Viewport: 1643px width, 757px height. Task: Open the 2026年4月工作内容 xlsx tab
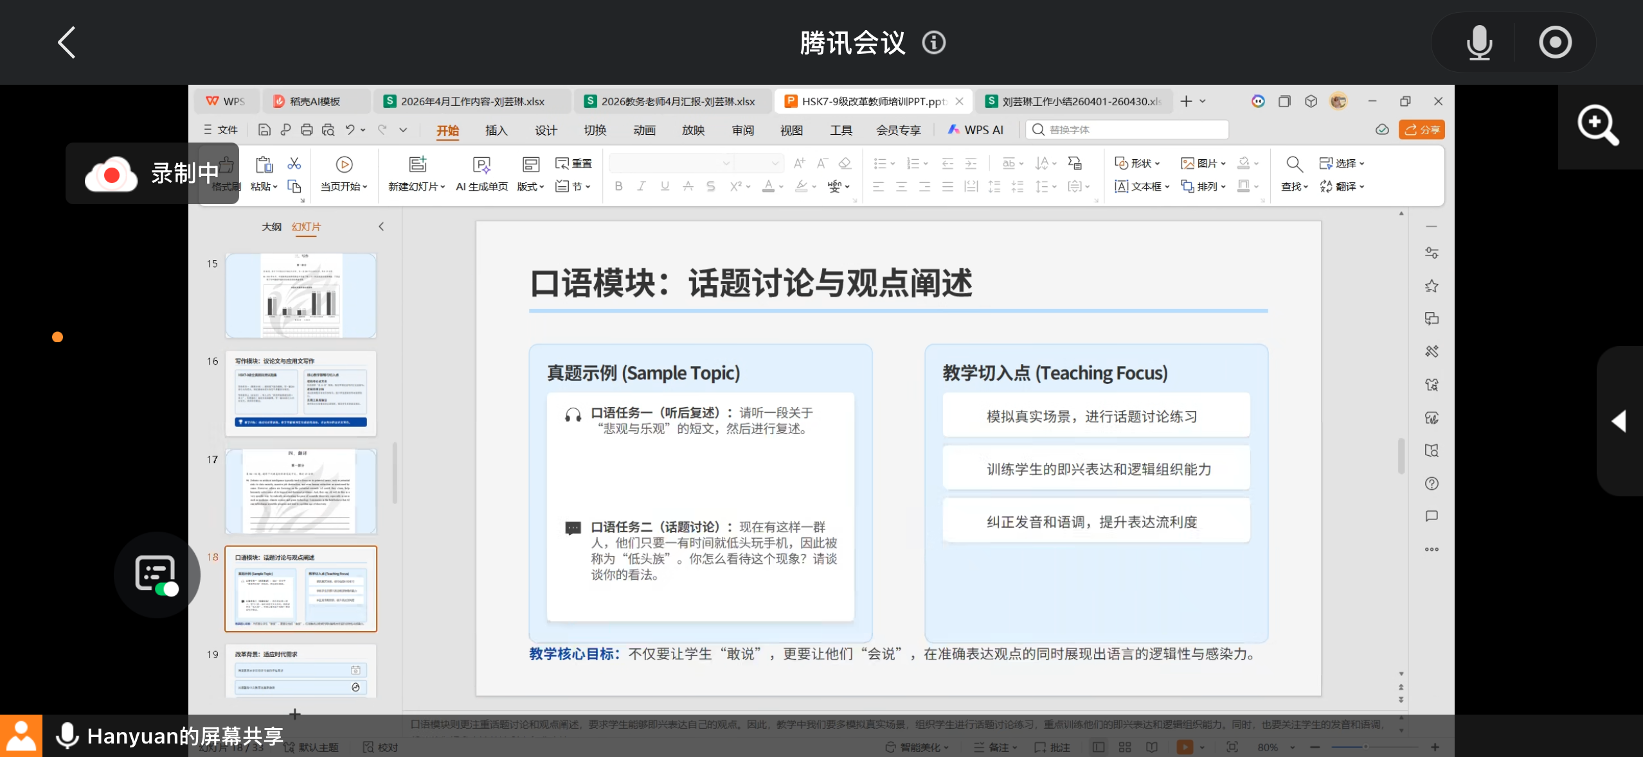coord(472,101)
